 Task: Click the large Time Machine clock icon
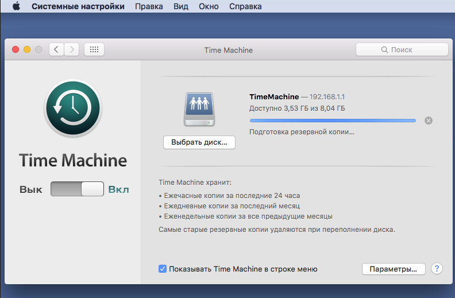pos(72,107)
